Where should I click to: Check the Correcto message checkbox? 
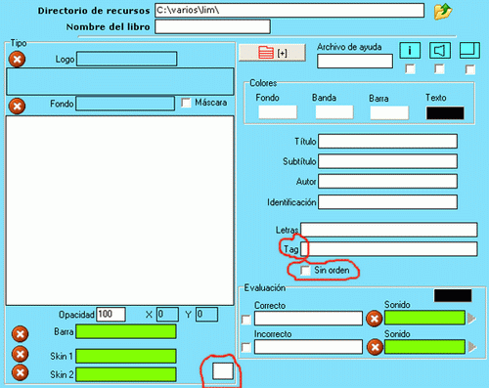pos(246,320)
